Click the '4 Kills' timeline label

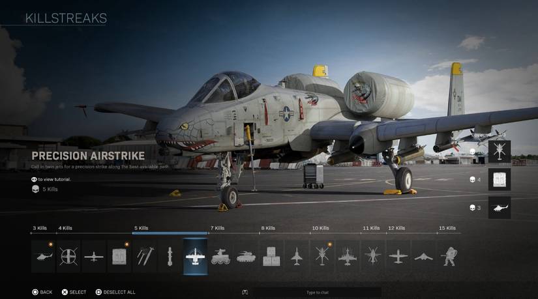click(x=65, y=228)
